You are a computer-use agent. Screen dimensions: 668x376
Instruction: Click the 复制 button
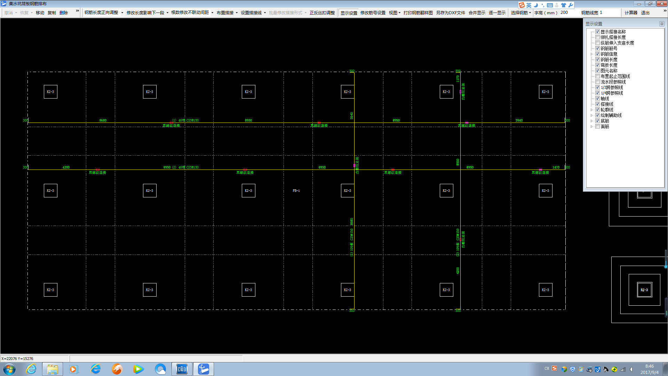pos(52,13)
